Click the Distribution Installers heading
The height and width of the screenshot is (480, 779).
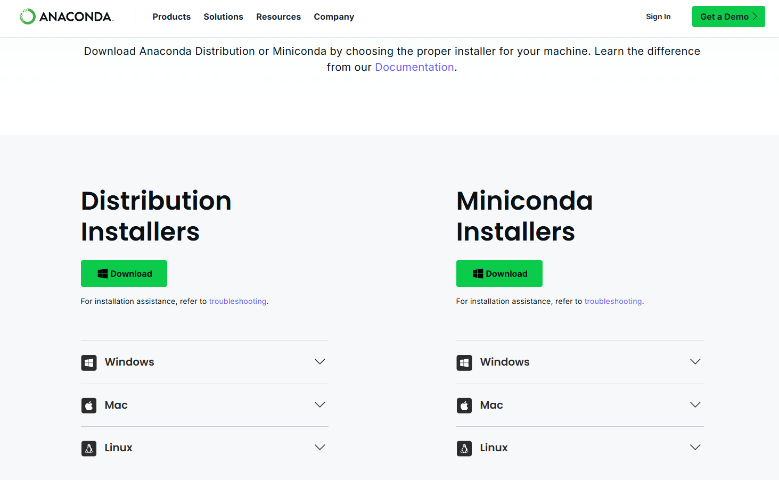(156, 216)
